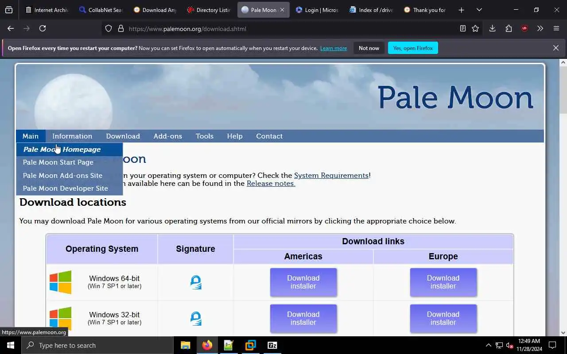Screen dimensions: 567x354
Task: Open the Tools menu on the site
Action: click(205, 136)
